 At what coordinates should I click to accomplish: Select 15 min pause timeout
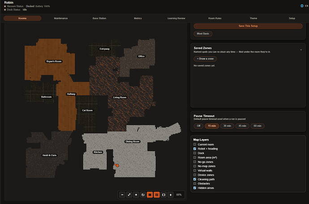[x=212, y=126]
